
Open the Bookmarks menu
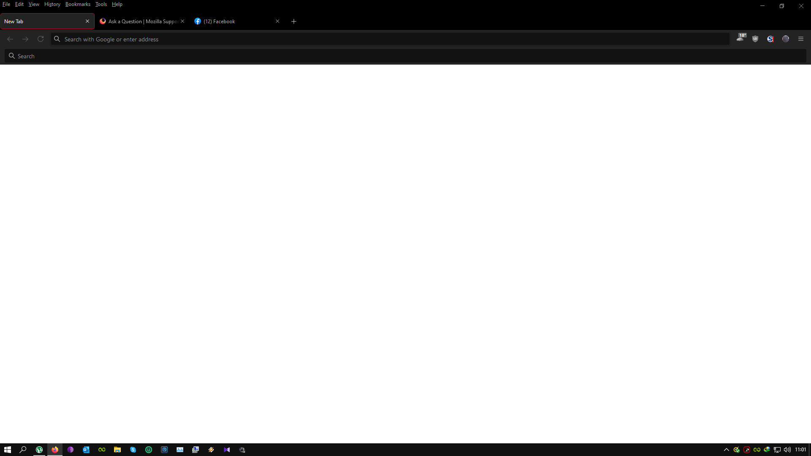[78, 4]
